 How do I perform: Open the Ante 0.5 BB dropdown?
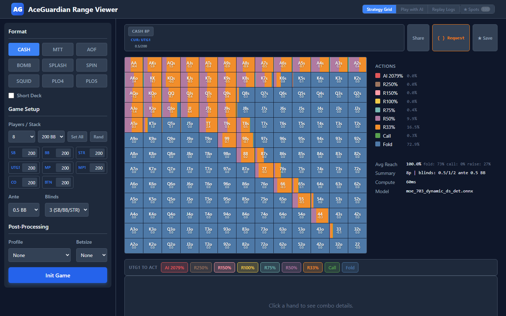tap(24, 210)
